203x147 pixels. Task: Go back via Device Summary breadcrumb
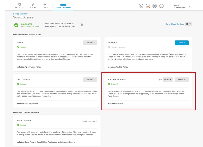tap(20, 14)
